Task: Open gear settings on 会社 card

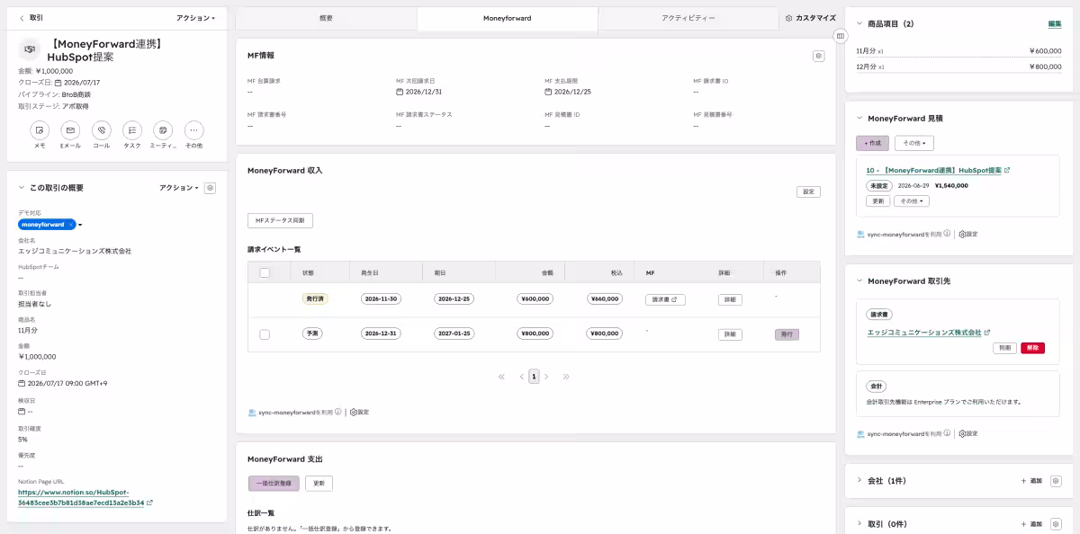Action: [x=1057, y=481]
